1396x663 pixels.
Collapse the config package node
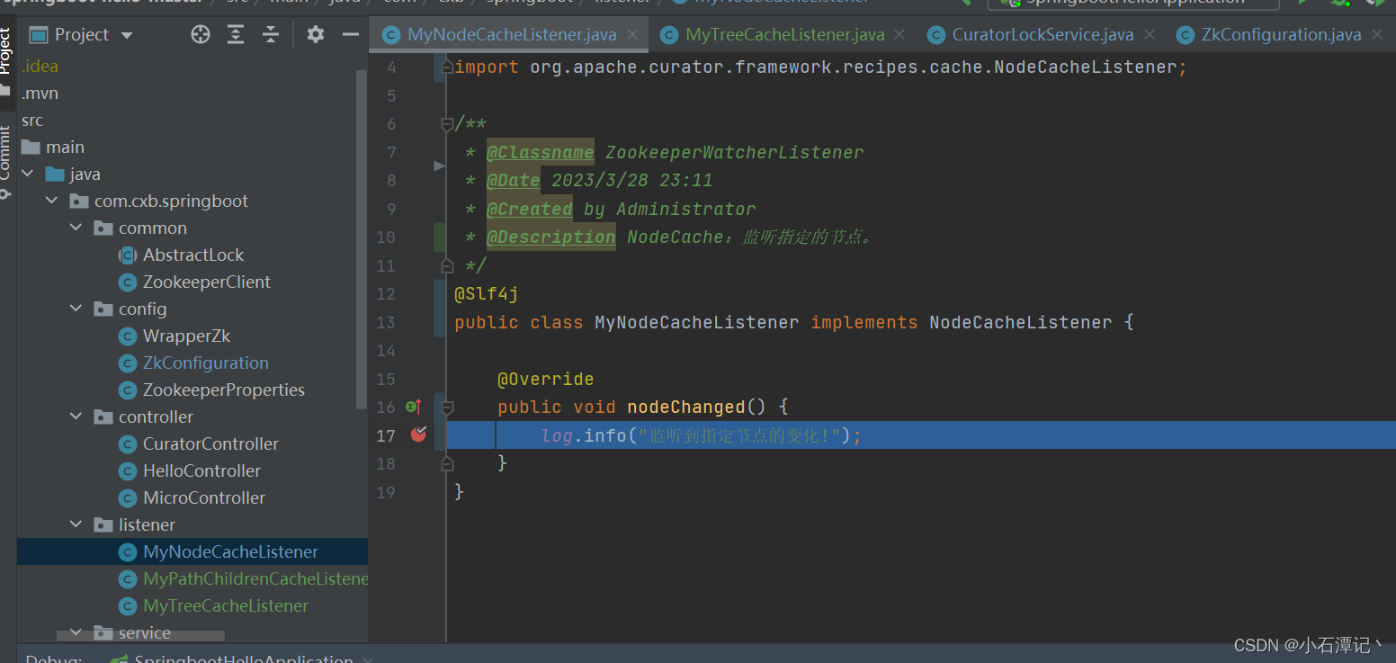tap(76, 309)
